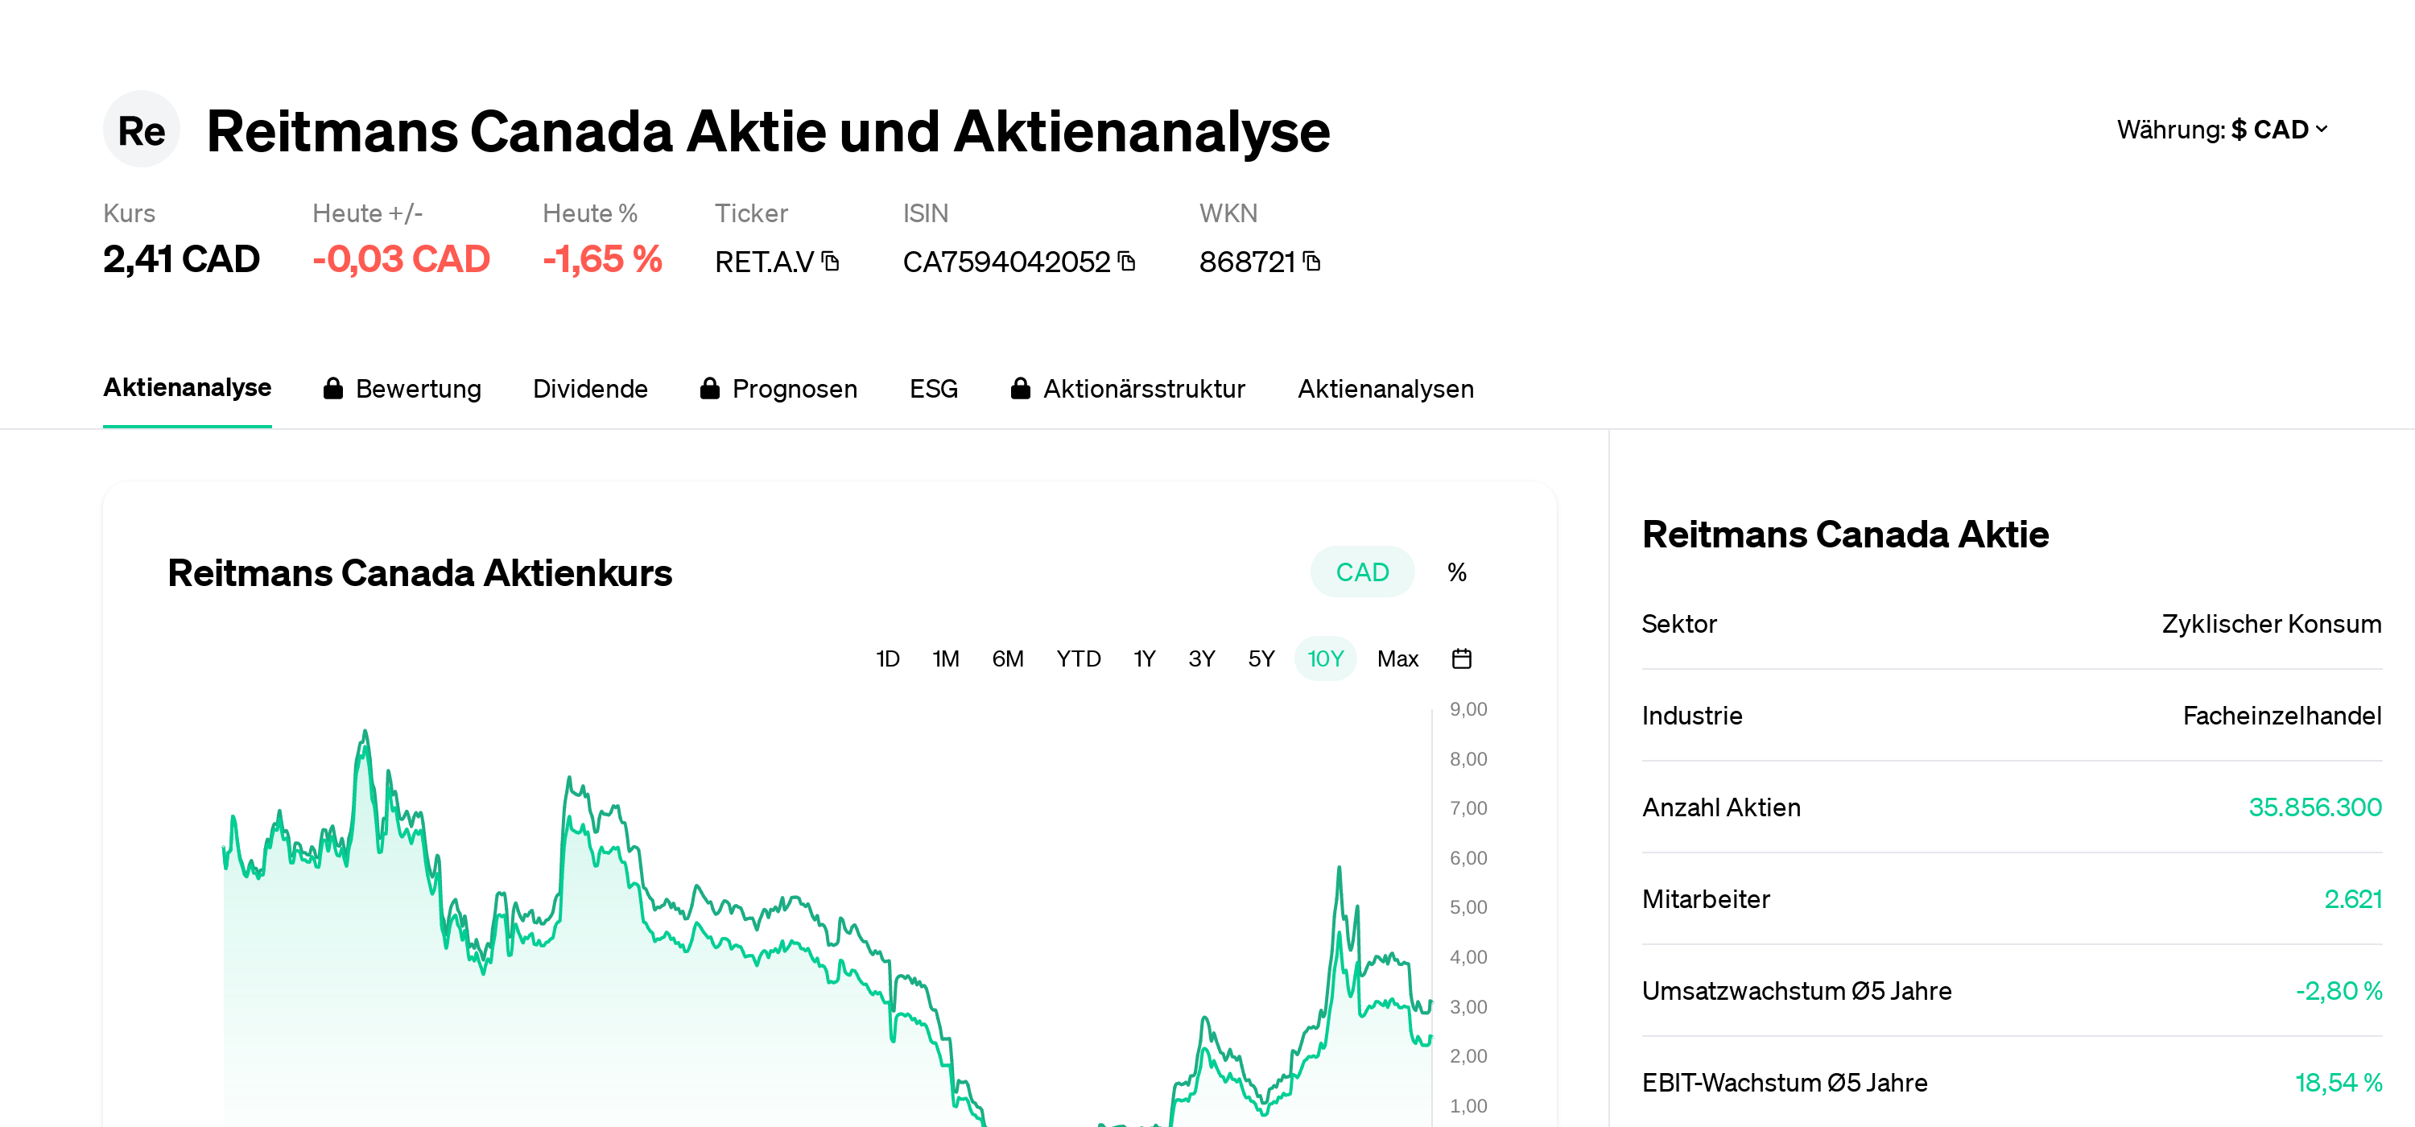Click the lock icon beside Prognosen
The height and width of the screenshot is (1127, 2415).
710,388
